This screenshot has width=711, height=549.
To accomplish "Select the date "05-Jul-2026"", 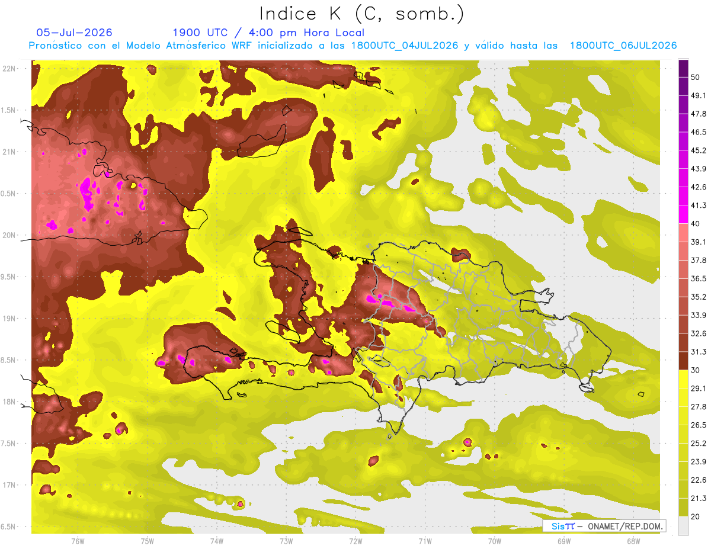I will tap(74, 33).
